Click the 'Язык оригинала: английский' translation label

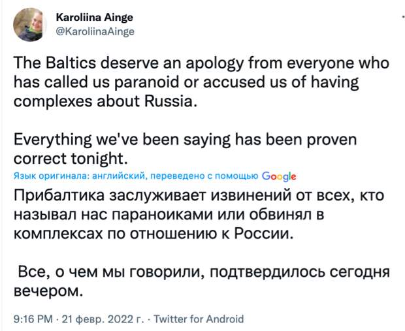coord(80,176)
